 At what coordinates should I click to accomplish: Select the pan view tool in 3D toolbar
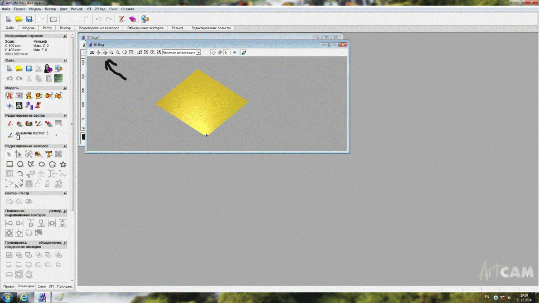point(105,53)
